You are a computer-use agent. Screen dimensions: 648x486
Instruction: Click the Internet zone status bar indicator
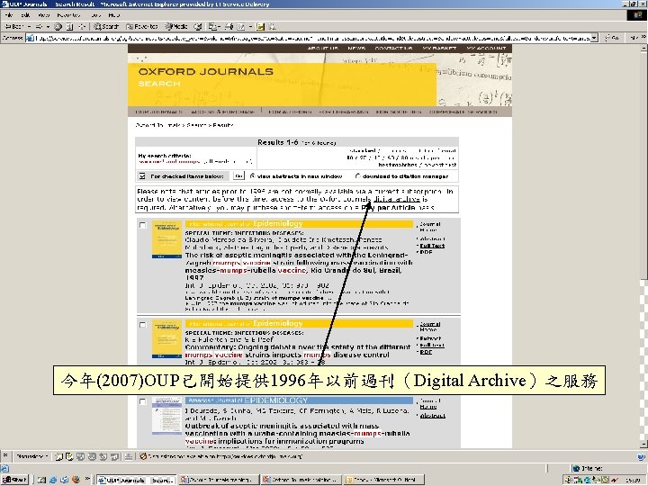coord(587,468)
